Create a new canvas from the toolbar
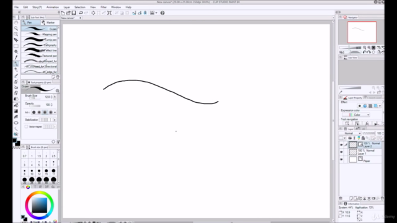Screen dimensions: 397x223 coord(63,13)
